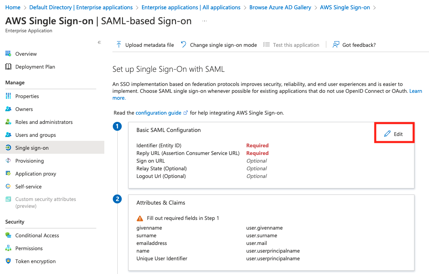The image size is (429, 274).
Task: Edit the Basic SAML Configuration
Action: click(394, 134)
